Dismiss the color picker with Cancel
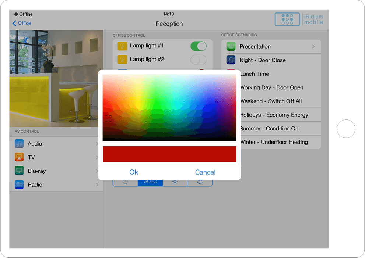Screen dimensions: 365x258 [205, 172]
